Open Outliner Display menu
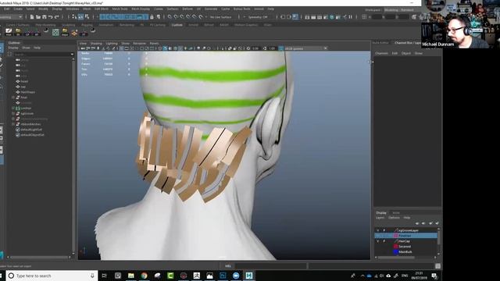This screenshot has height=281, width=500. click(13, 48)
